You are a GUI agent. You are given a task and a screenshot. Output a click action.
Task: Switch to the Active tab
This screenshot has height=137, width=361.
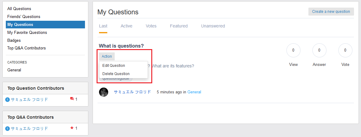[x=126, y=26]
